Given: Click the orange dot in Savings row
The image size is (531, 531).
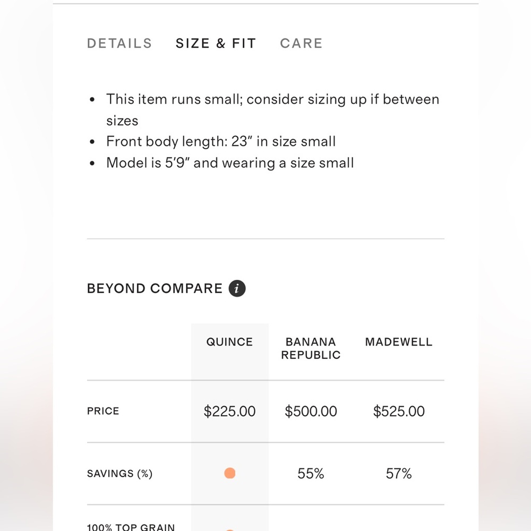Looking at the screenshot, I should [x=230, y=473].
